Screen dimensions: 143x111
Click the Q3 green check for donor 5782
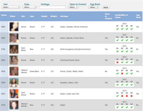click(x=127, y=51)
